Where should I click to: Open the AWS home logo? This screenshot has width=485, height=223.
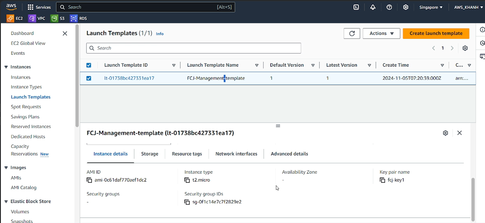[x=11, y=7]
